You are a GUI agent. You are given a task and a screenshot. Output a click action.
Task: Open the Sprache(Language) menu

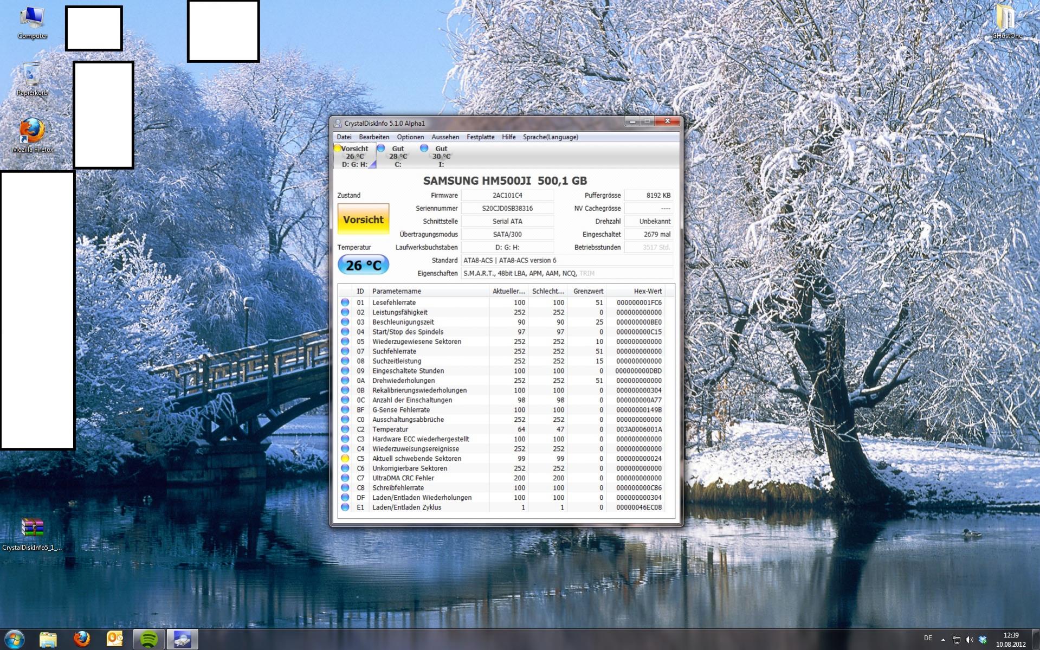(x=551, y=137)
